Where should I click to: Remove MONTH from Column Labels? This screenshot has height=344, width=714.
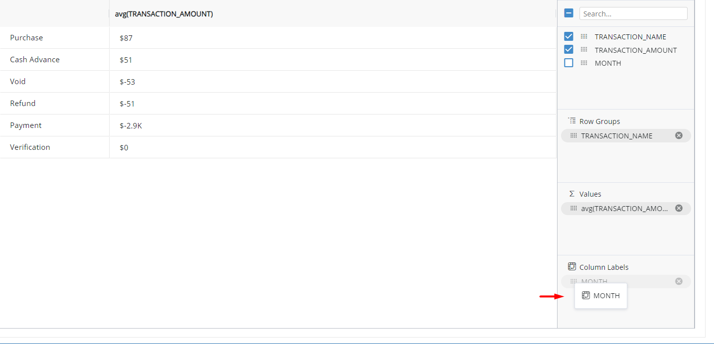coord(679,281)
